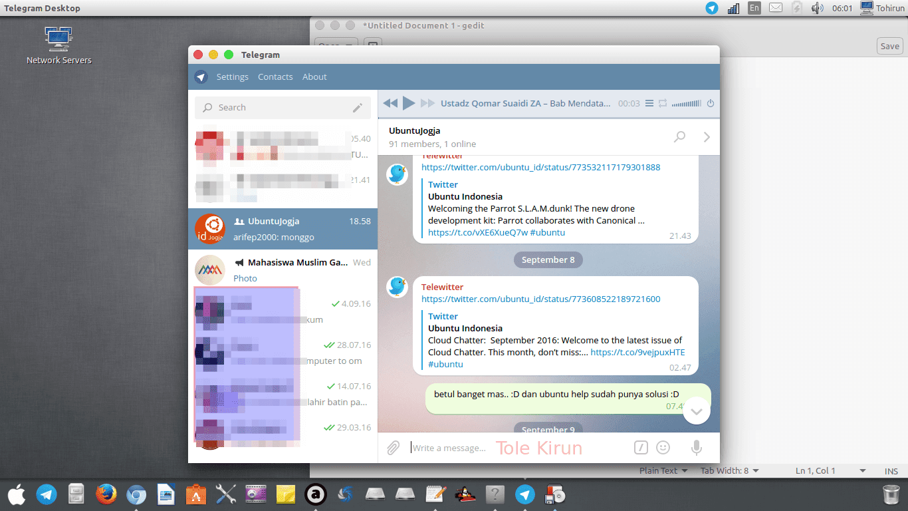Open the emoji smiley picker
The height and width of the screenshot is (511, 908).
(663, 448)
